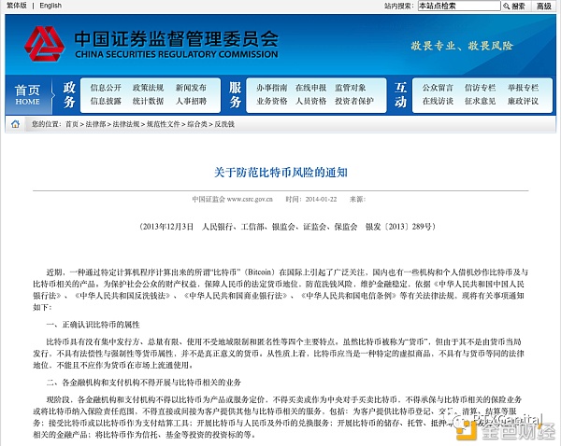Click the 服务 section label
This screenshot has height=446, width=561.
(x=235, y=94)
